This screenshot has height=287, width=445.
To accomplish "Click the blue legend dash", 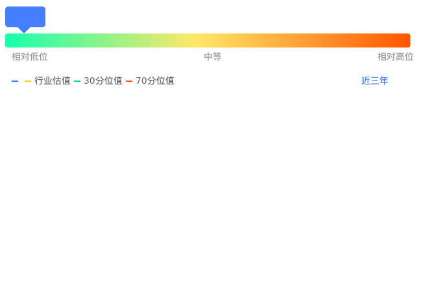I will (x=15, y=81).
